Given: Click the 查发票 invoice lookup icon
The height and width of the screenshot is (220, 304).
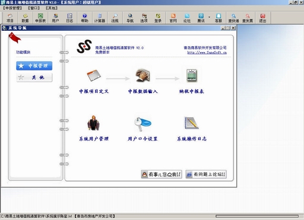Looking at the screenshot, I should click(248, 18).
